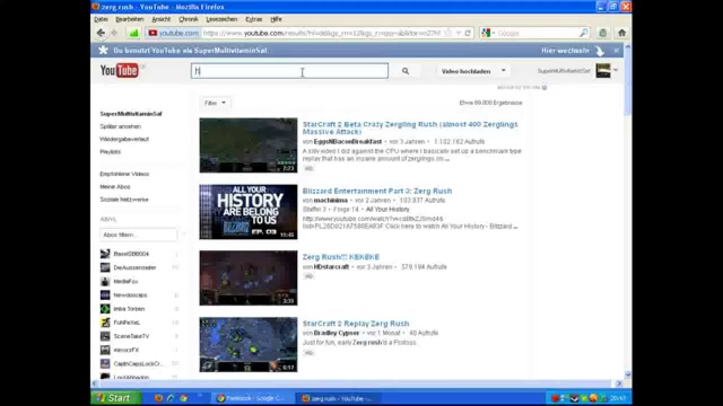Screen dimensions: 723x406
Task: Click the minorzFX channel avatar
Action: [105, 350]
